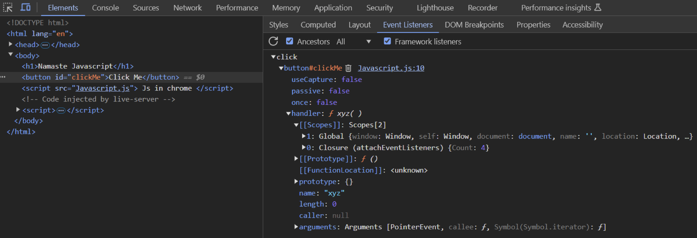Open the Accessibility pane
This screenshot has height=238, width=697.
[582, 25]
